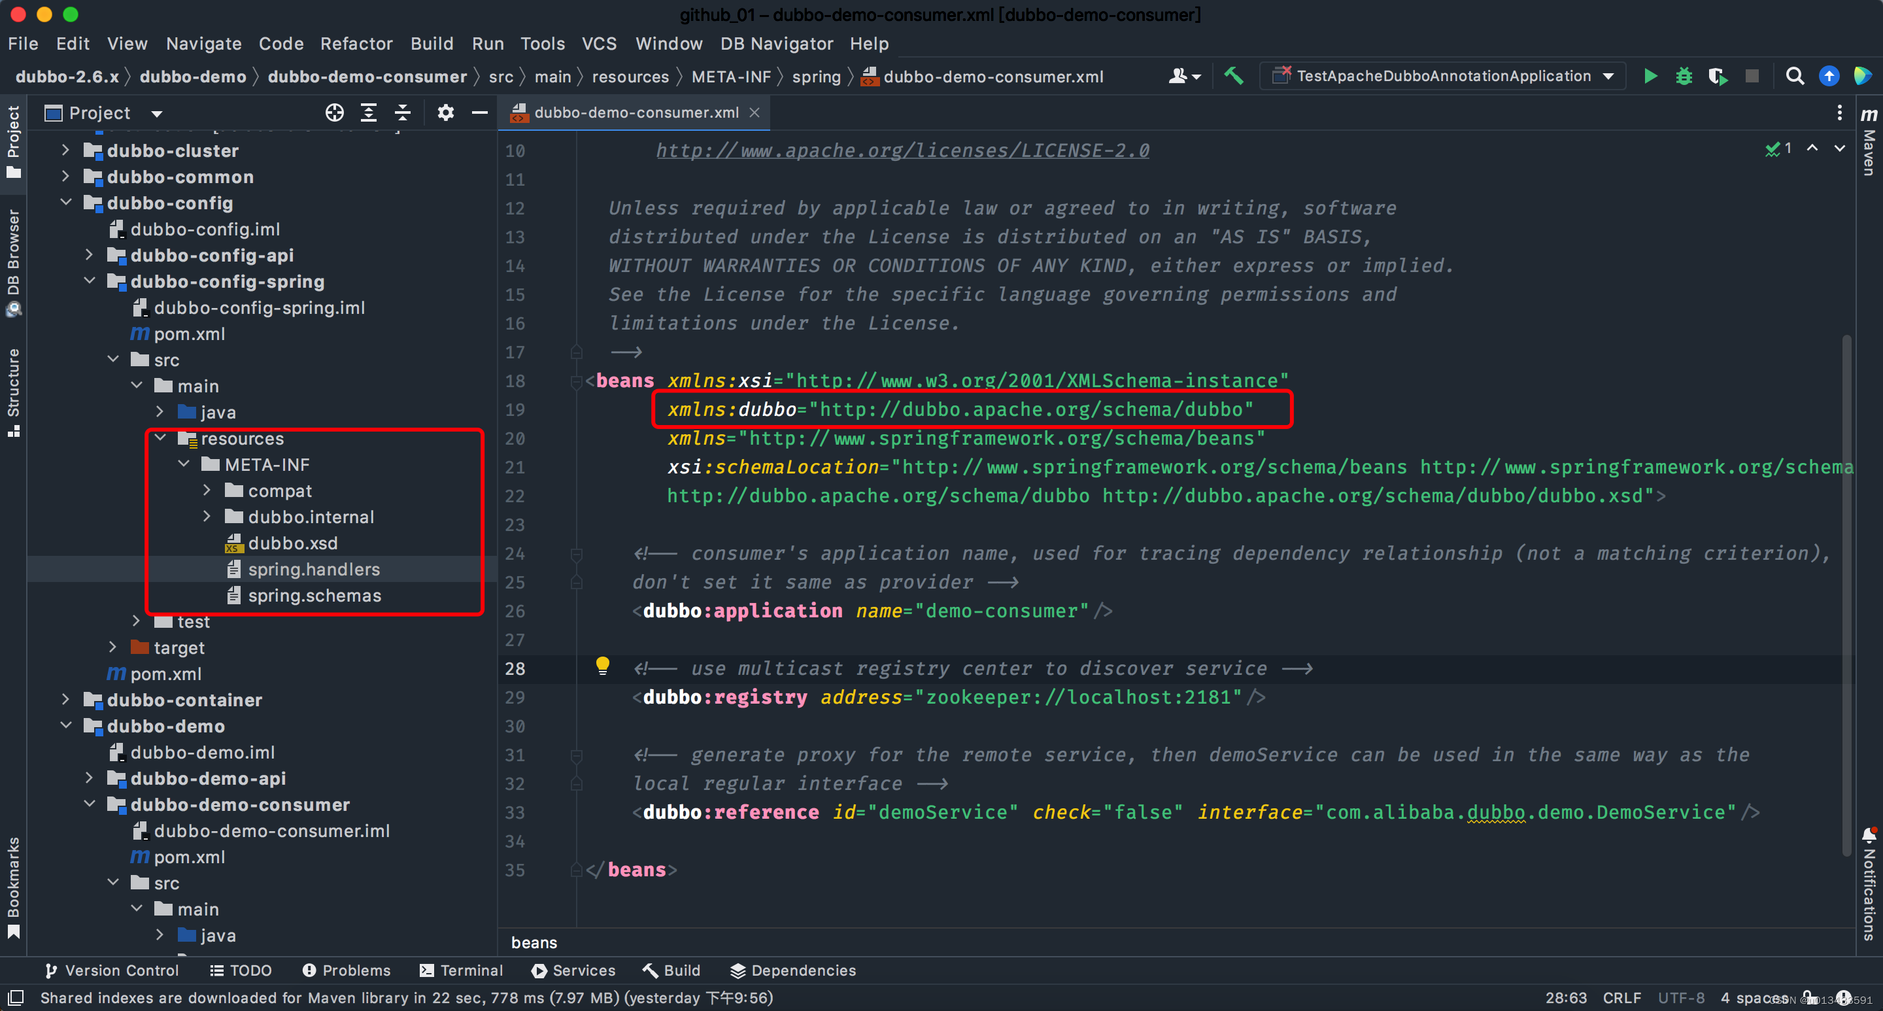Collapse all in Project panel

click(403, 112)
